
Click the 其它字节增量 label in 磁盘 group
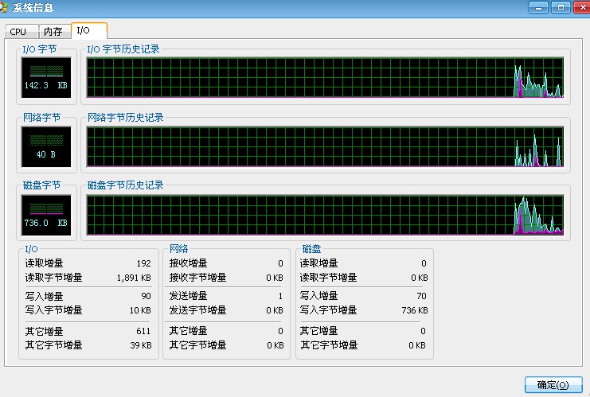pyautogui.click(x=329, y=345)
